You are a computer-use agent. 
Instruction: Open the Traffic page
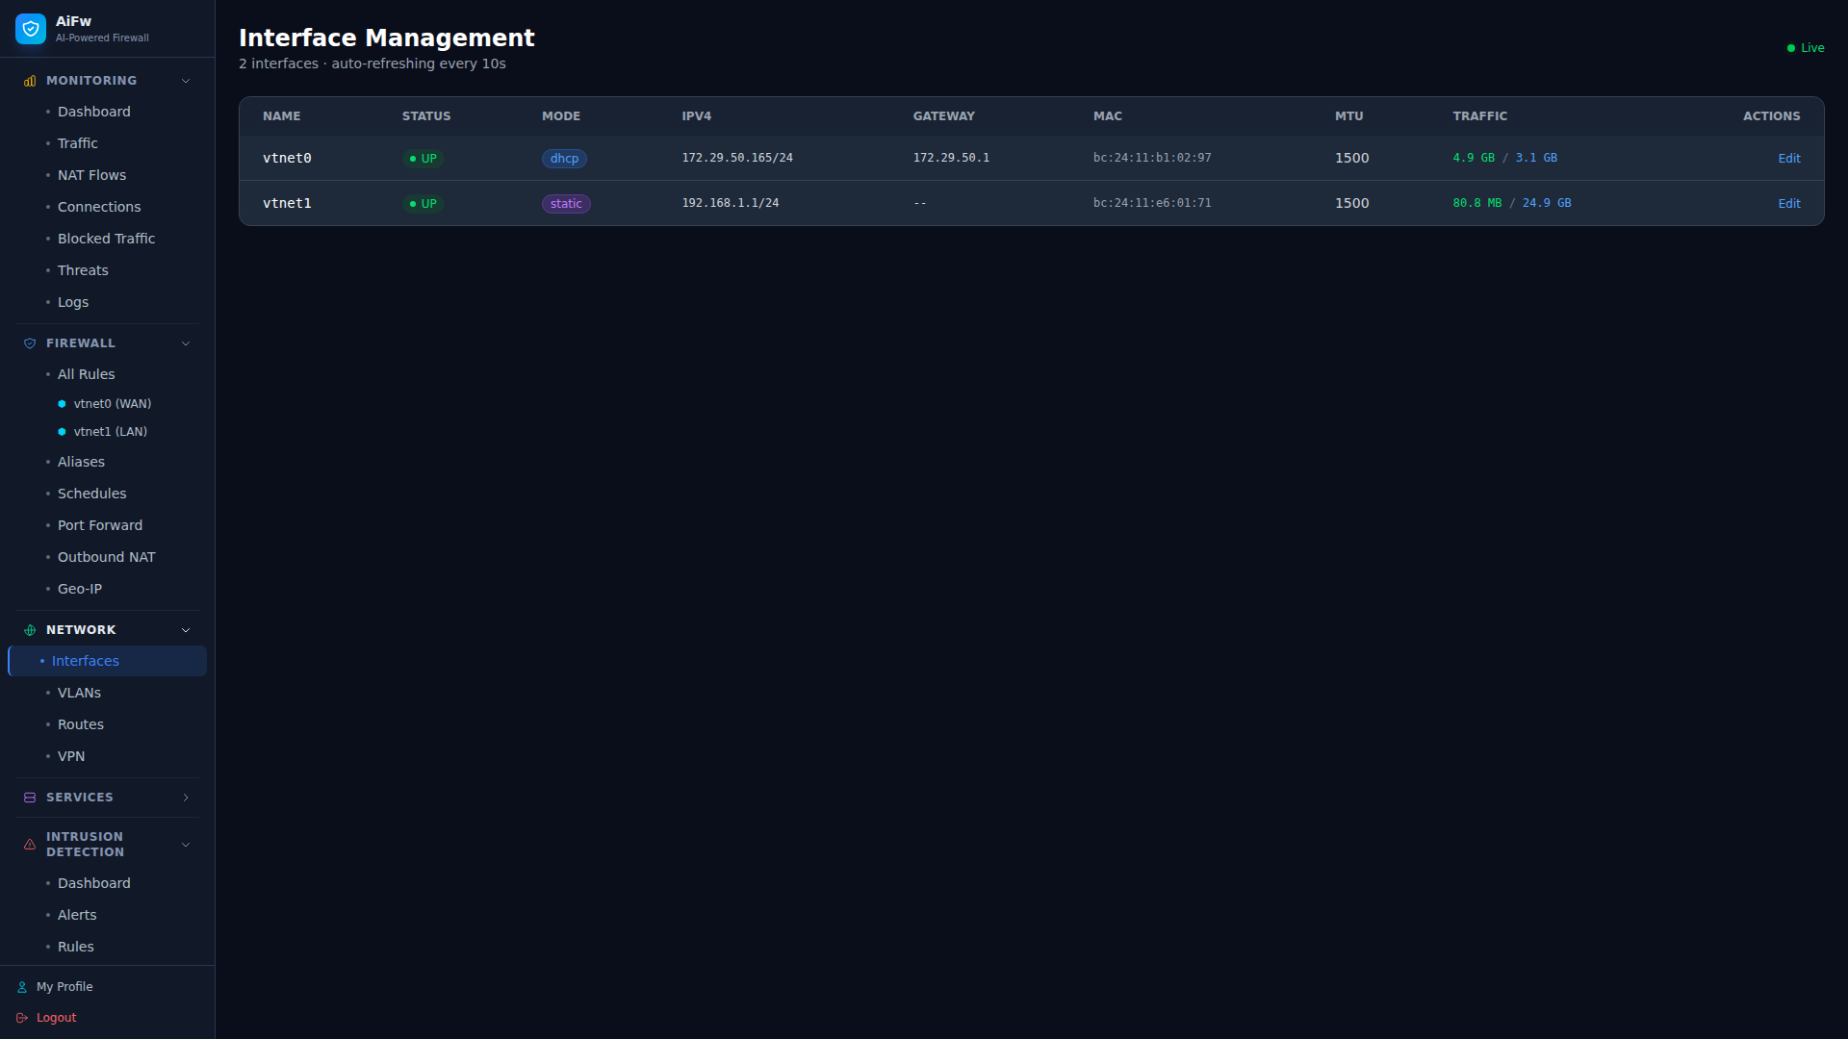(107, 143)
